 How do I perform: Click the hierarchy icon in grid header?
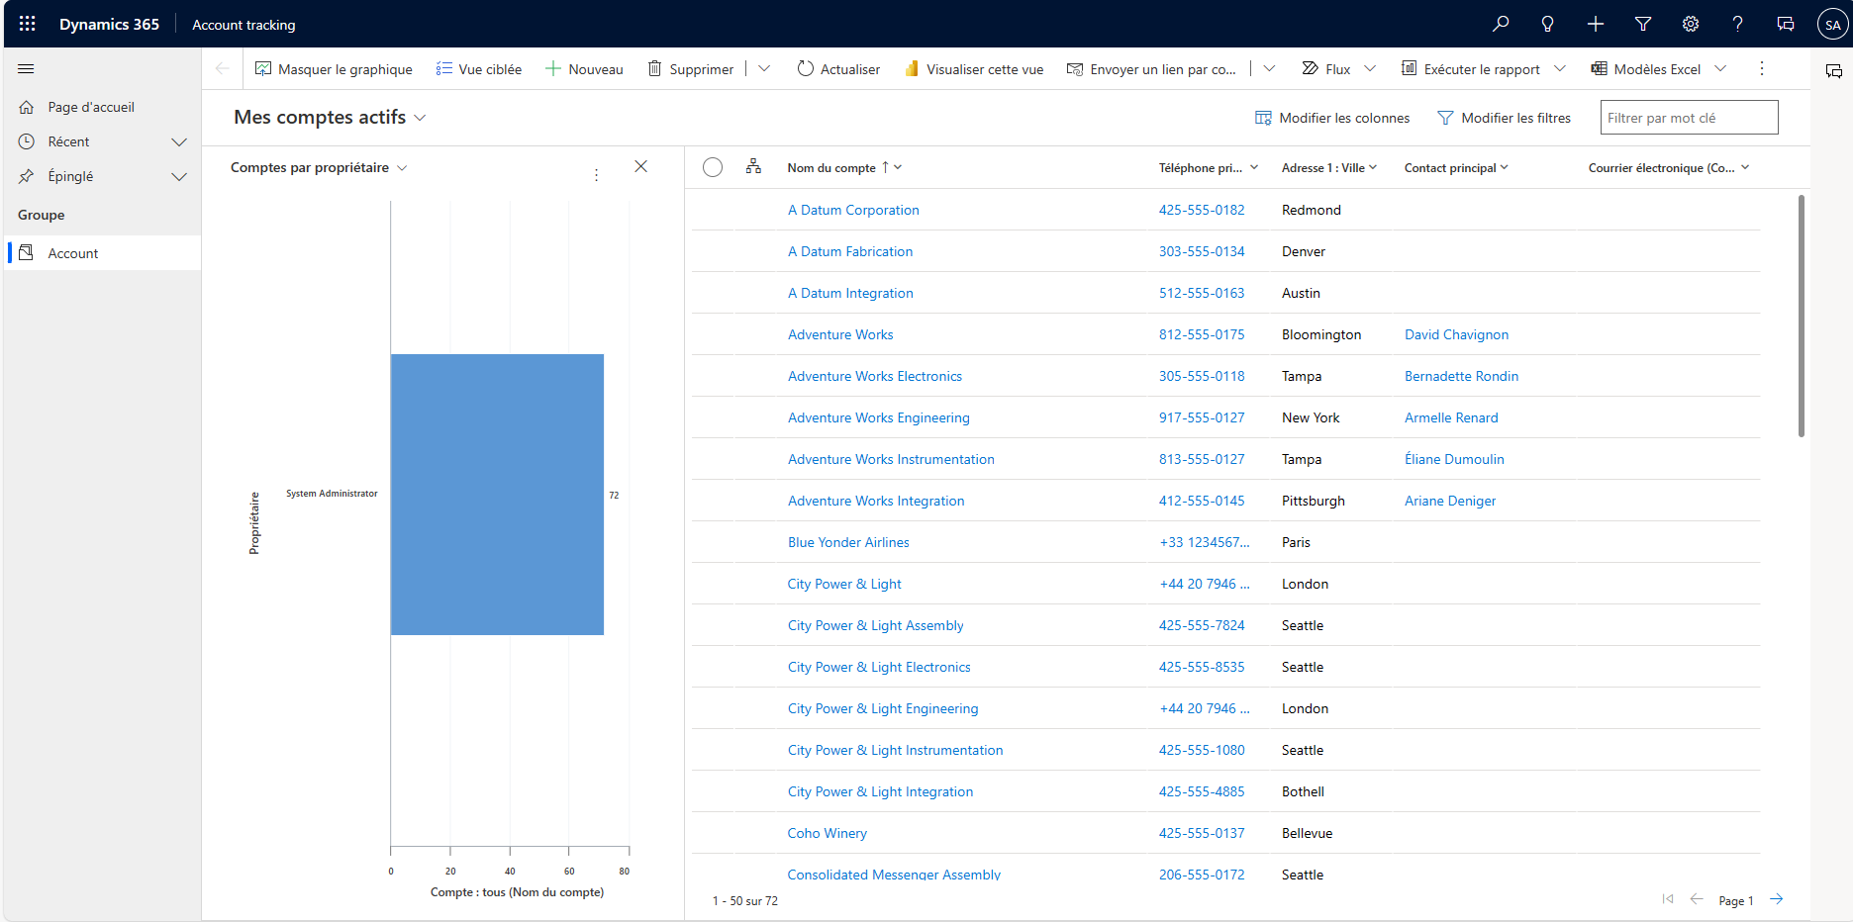click(x=753, y=166)
